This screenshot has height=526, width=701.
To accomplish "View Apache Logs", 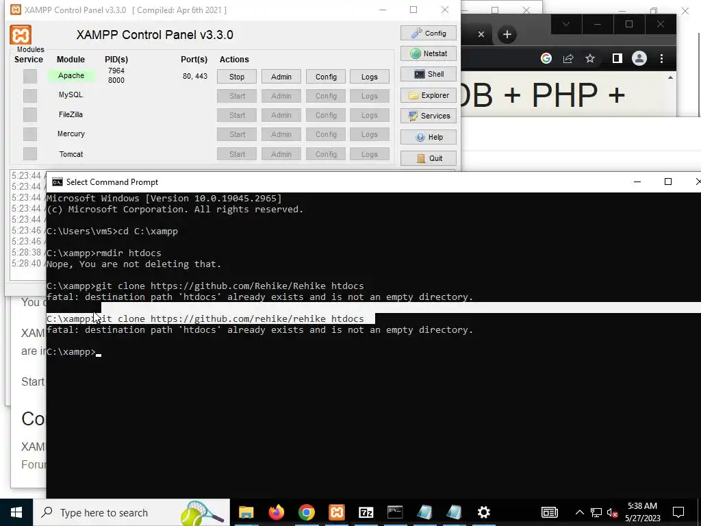I will point(369,77).
